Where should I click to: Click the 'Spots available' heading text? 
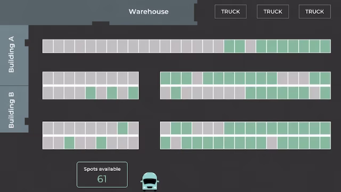[x=102, y=169]
